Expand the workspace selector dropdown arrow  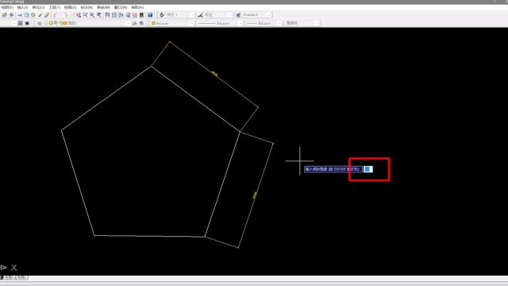(13, 23)
